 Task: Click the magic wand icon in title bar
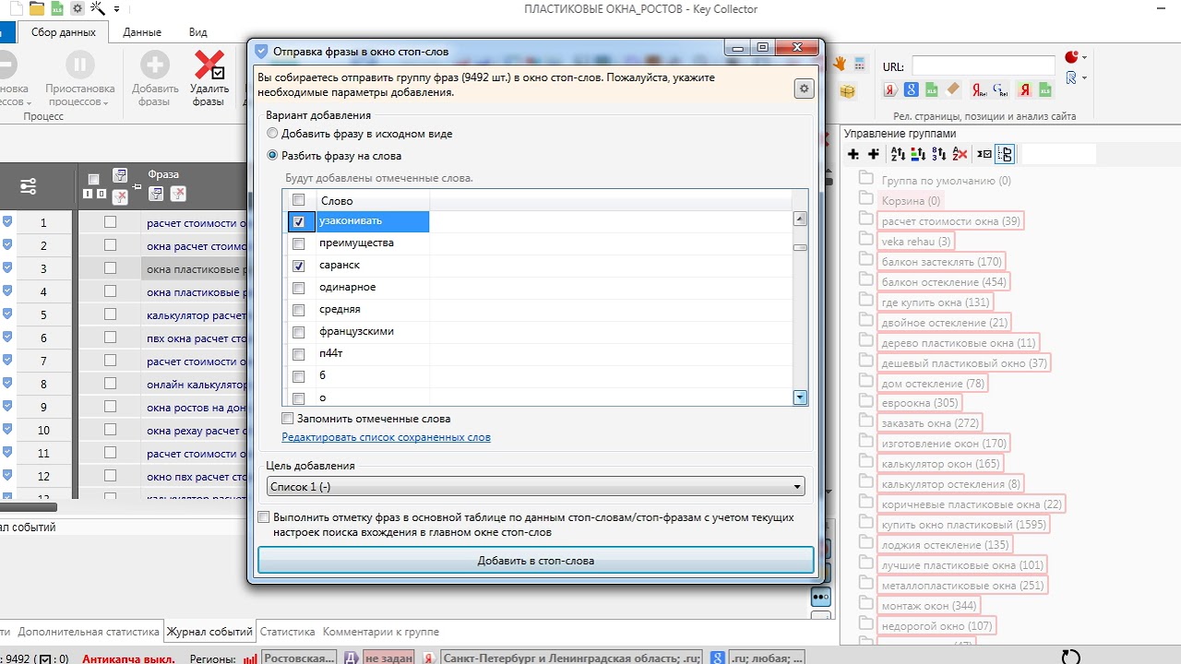coord(98,8)
